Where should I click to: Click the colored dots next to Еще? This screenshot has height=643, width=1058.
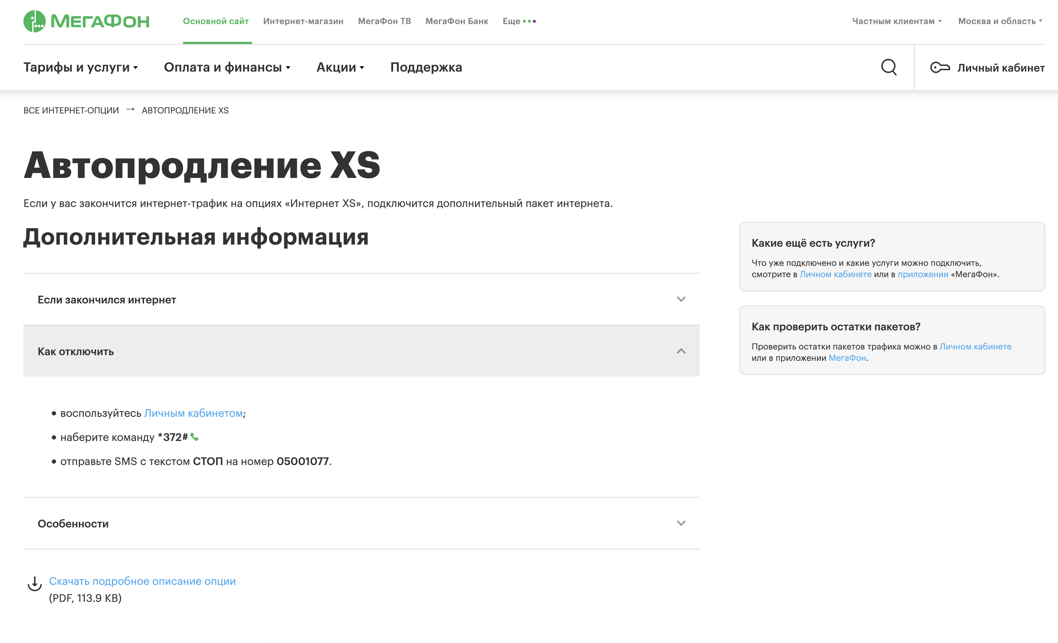pyautogui.click(x=529, y=21)
